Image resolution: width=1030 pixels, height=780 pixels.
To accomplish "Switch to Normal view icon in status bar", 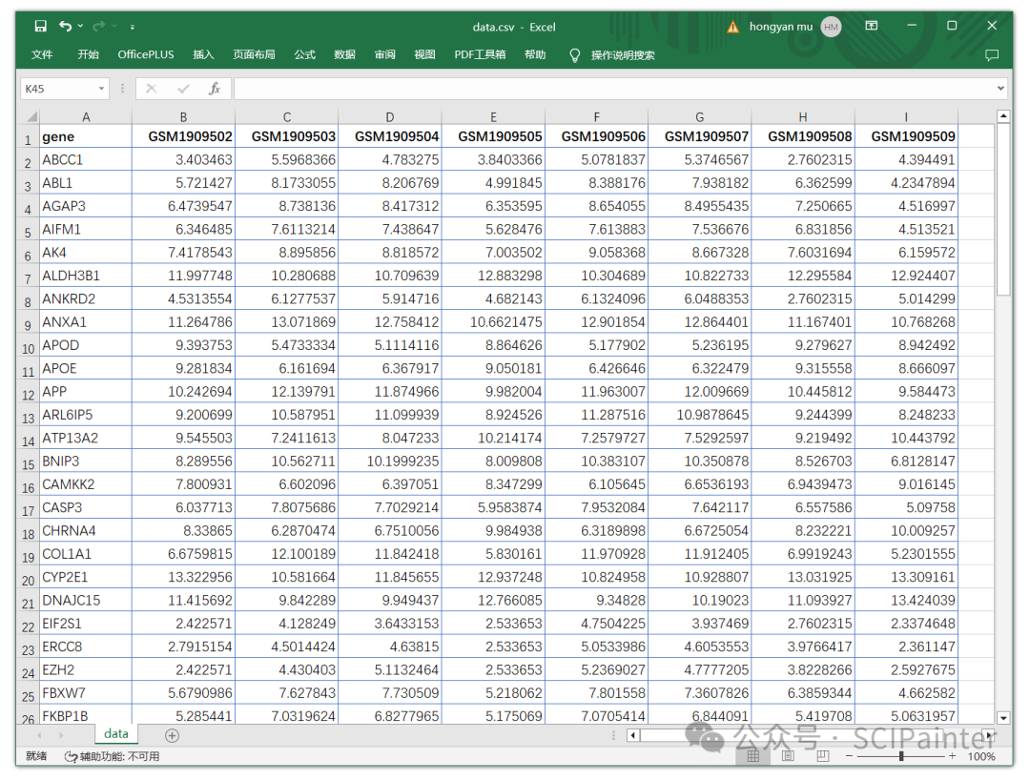I will coord(753,756).
